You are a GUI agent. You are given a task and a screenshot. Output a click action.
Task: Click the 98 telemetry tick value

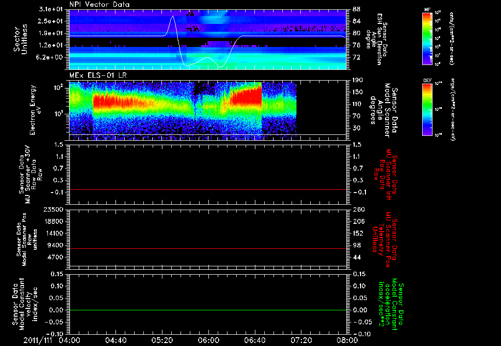point(356,245)
